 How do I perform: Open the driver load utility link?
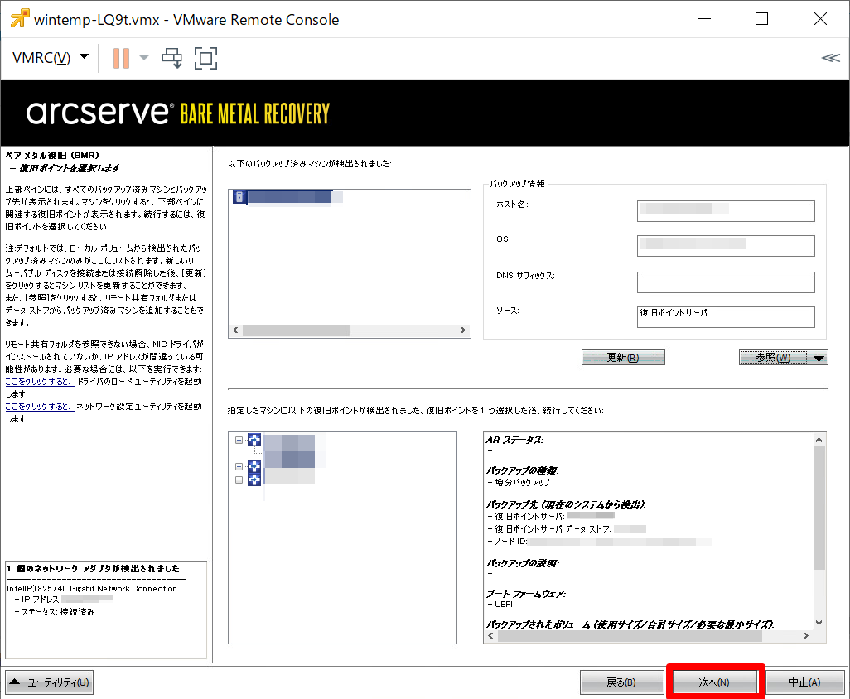pos(39,382)
